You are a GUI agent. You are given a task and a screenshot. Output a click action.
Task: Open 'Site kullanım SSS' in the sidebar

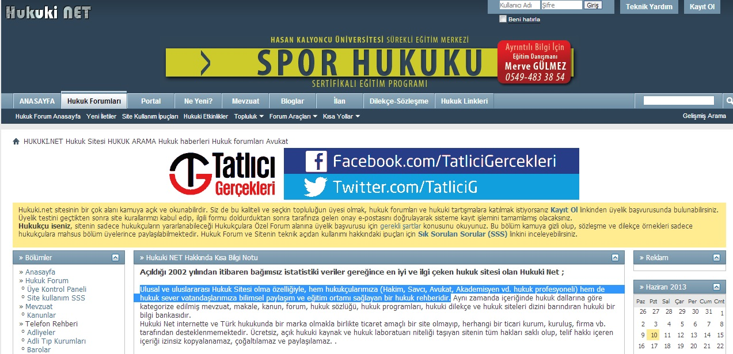point(56,298)
